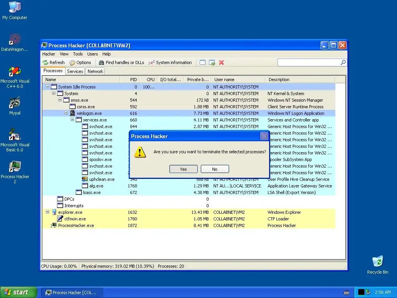397x298 pixels.
Task: Open Find handles or DLLs binoculars
Action: coord(101,62)
